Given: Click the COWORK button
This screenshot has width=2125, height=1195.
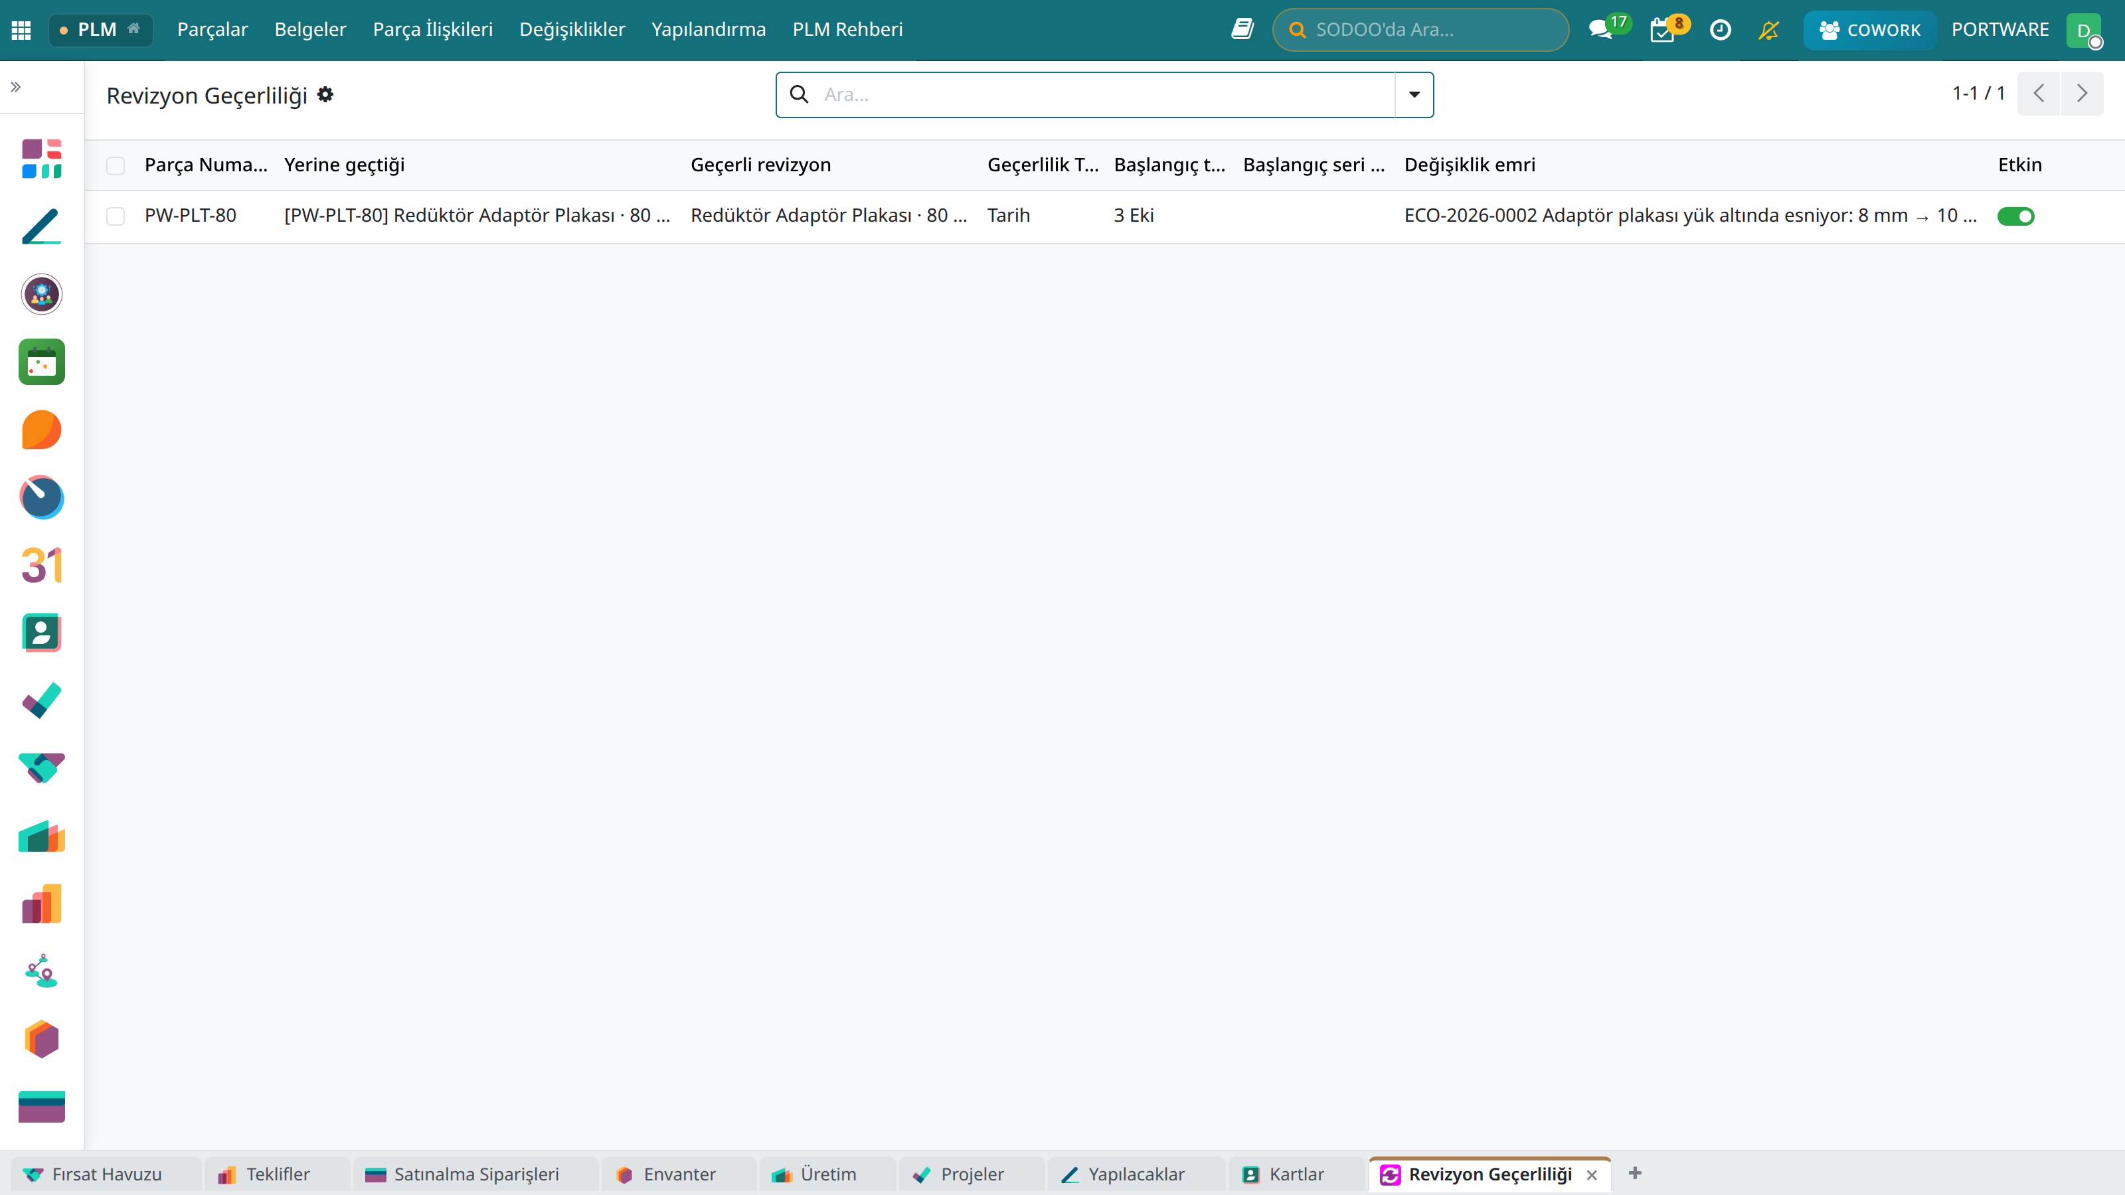Looking at the screenshot, I should tap(1869, 30).
